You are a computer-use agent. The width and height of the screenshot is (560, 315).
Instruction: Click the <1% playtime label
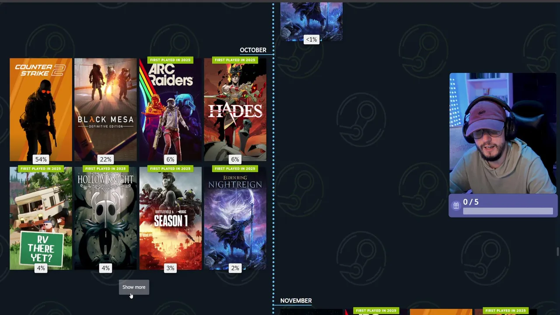311,39
